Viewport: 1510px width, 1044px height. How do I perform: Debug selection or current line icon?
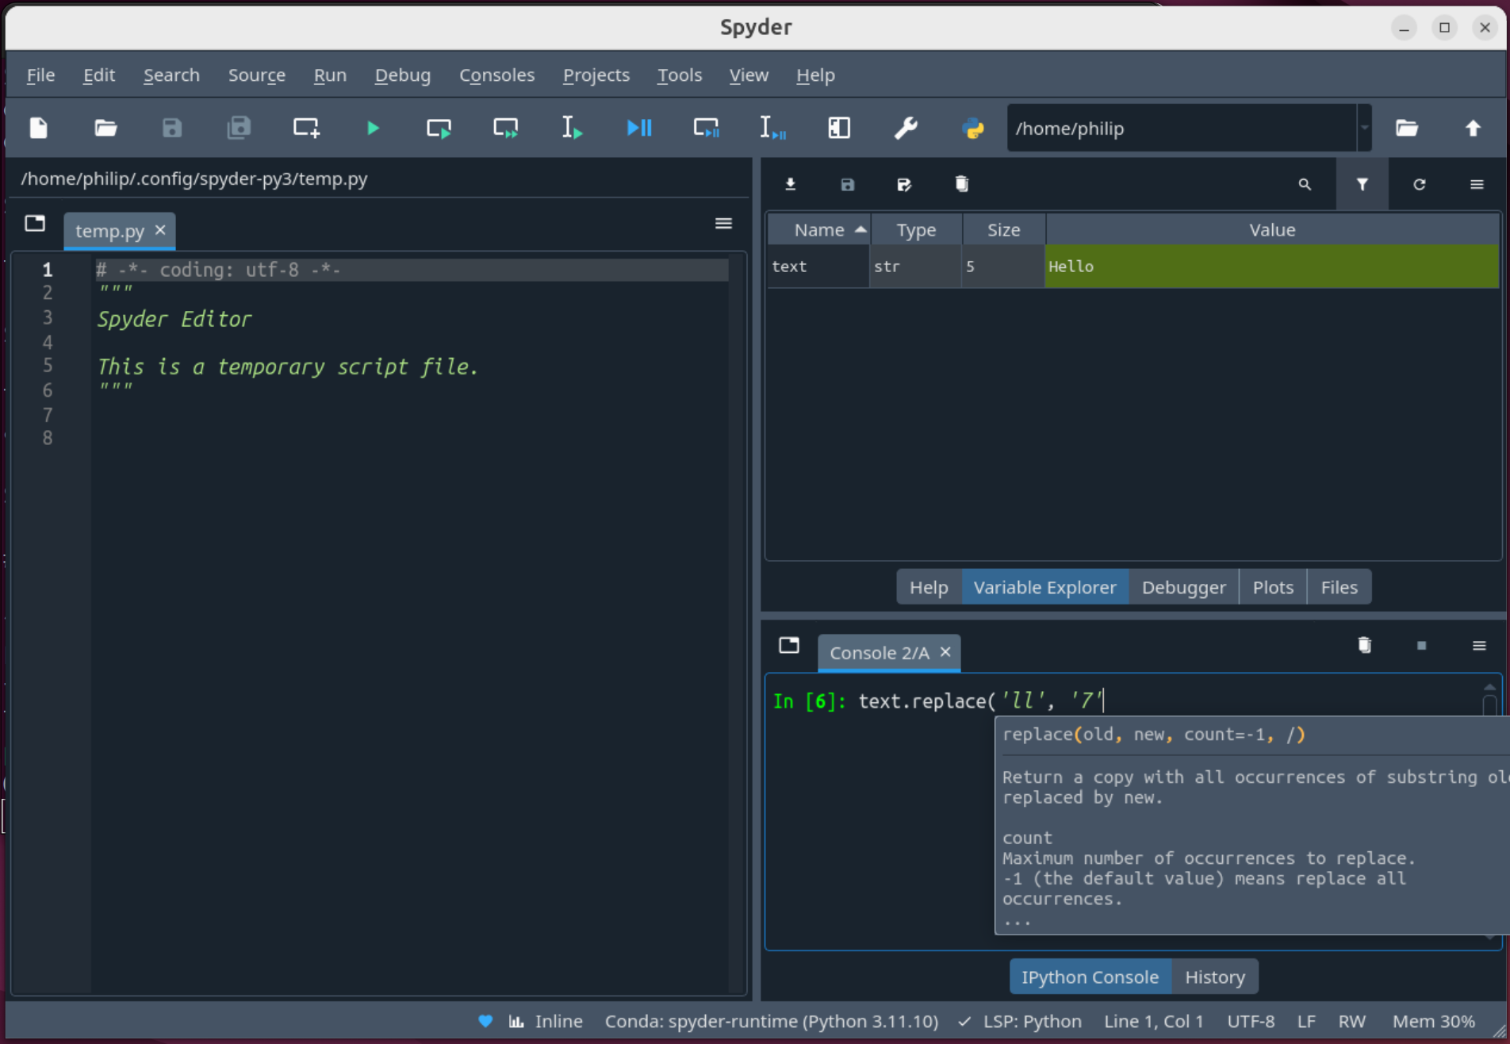772,128
